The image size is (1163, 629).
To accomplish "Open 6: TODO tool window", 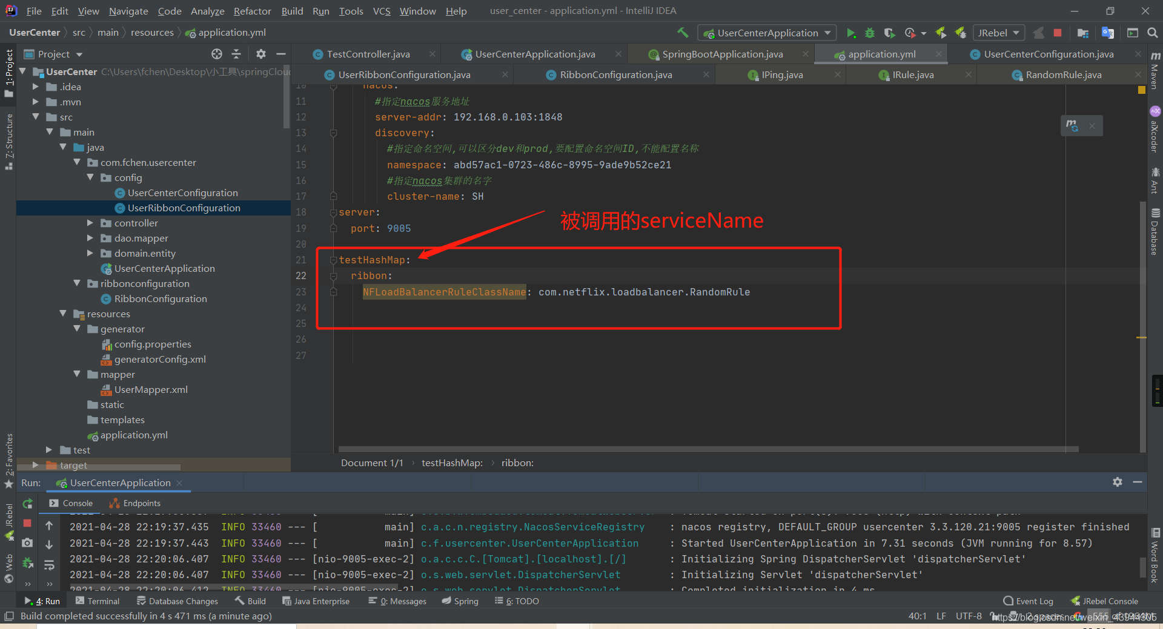I will (x=517, y=601).
